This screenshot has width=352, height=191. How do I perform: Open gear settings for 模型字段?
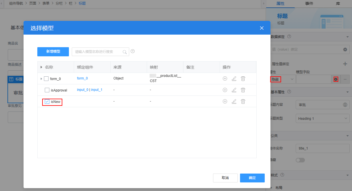336,79
